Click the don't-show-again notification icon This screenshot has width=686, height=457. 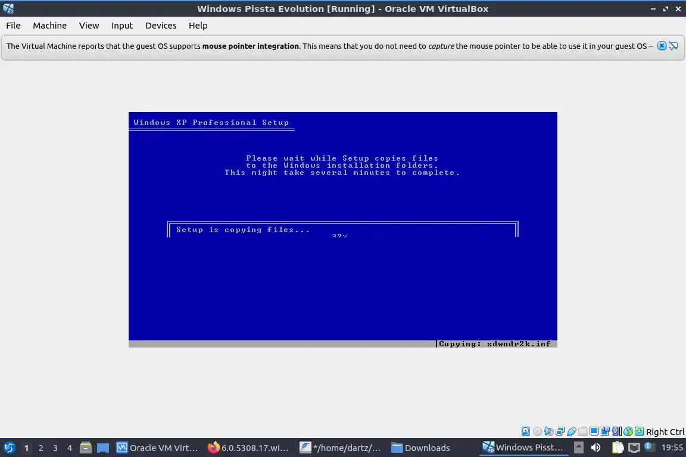click(673, 46)
